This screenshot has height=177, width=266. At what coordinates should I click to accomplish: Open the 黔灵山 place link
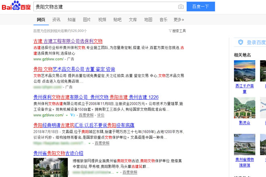click(245, 123)
